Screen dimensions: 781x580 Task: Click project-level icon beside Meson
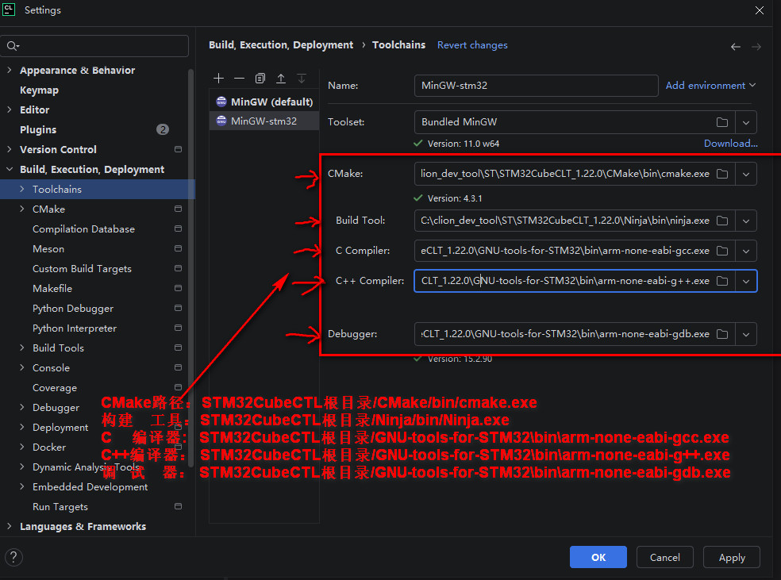[x=178, y=248]
